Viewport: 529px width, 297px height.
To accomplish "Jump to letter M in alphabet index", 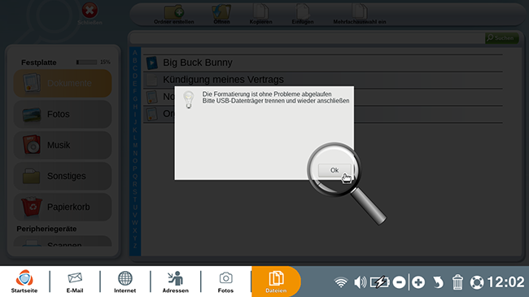I will pos(135,146).
